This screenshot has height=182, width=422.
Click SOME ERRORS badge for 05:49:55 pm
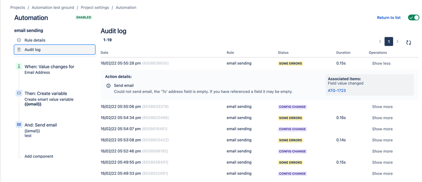pyautogui.click(x=290, y=163)
